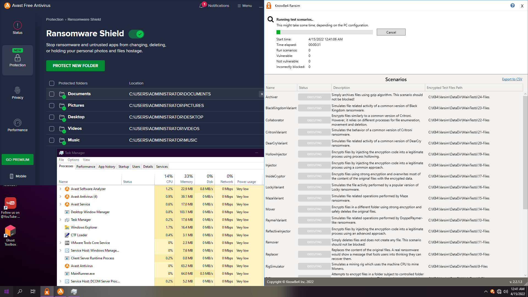This screenshot has height=297, width=528.
Task: Click the Avast icon in taskbar
Action: coord(60,291)
